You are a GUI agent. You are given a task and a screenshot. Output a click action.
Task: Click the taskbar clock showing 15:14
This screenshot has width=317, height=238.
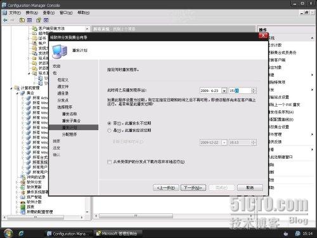click(x=307, y=234)
